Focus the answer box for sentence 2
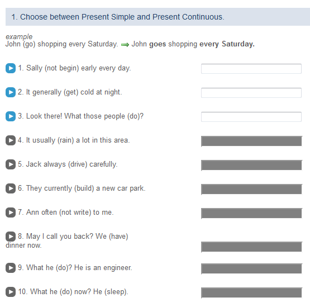The height and width of the screenshot is (307, 310). pos(251,93)
